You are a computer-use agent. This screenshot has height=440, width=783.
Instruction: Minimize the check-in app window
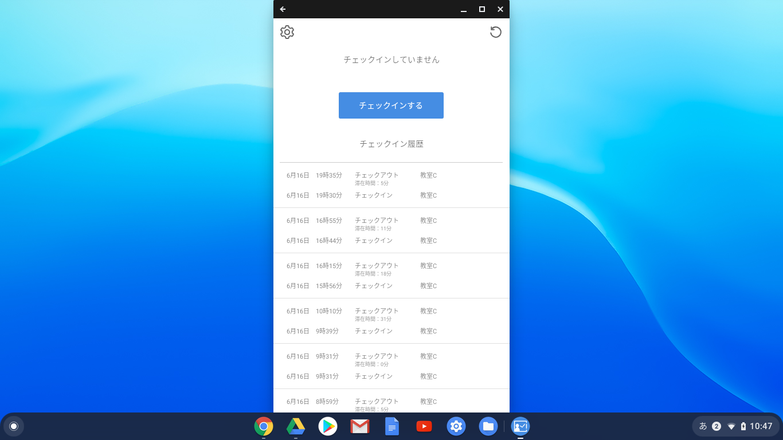(464, 9)
